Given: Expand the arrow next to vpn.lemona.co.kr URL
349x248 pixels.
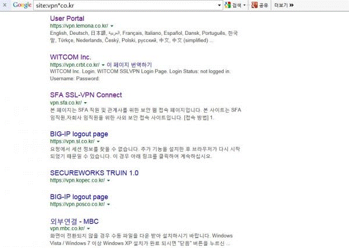Looking at the screenshot, I should (112, 27).
